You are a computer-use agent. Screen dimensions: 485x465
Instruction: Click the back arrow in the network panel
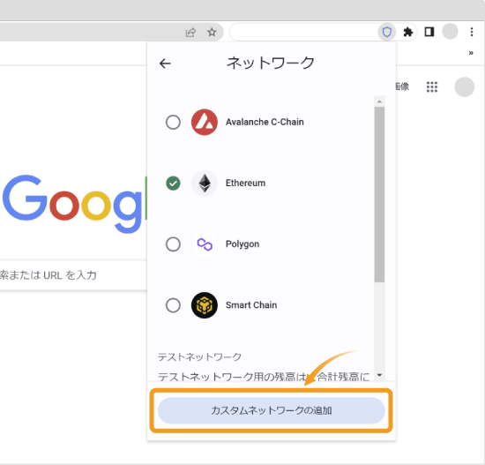pyautogui.click(x=165, y=64)
